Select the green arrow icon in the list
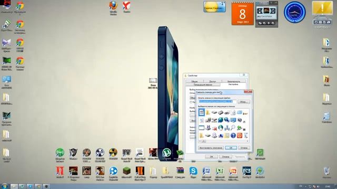The height and width of the screenshot is (189, 337). tap(239, 128)
